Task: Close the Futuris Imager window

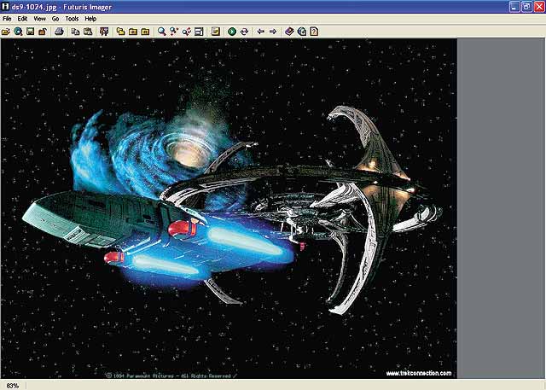Action: pyautogui.click(x=539, y=7)
